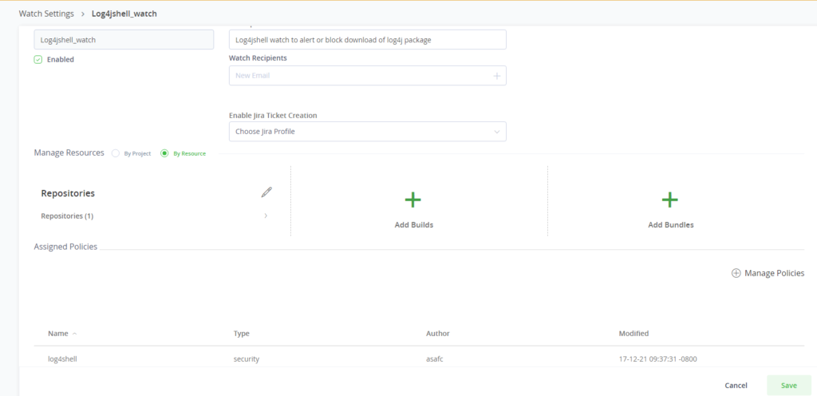Sort by the Name column arrow

75,334
